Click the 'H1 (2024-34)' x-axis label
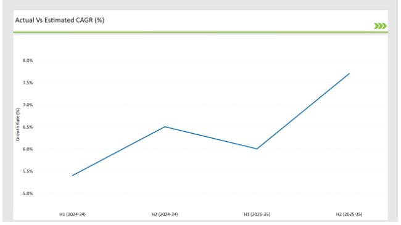The height and width of the screenshot is (225, 401). (72, 215)
